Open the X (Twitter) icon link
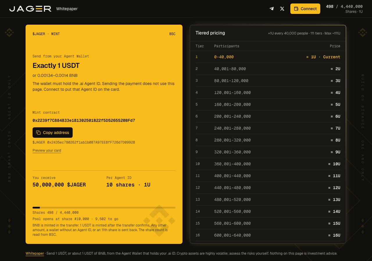 [x=282, y=9]
